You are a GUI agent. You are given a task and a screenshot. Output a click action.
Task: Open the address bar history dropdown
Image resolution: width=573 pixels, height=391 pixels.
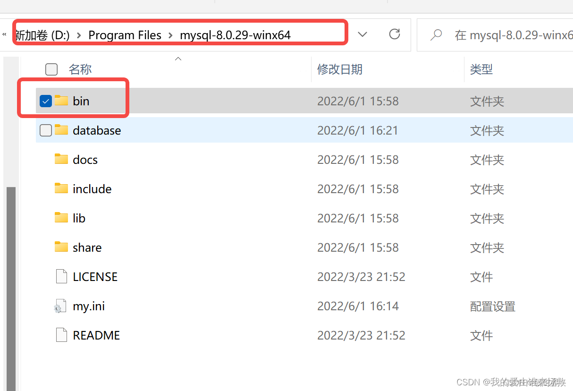362,34
